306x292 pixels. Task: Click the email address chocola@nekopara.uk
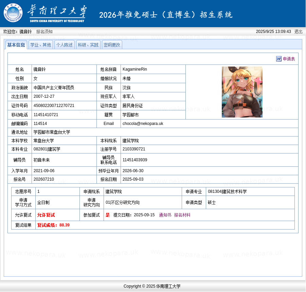click(143, 124)
